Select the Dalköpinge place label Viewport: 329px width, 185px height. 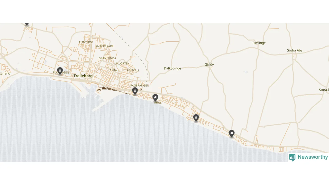click(x=172, y=68)
